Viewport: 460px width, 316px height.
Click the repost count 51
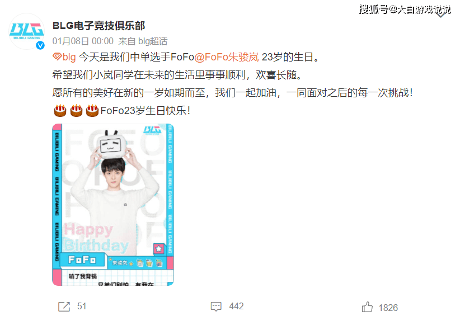tap(82, 306)
